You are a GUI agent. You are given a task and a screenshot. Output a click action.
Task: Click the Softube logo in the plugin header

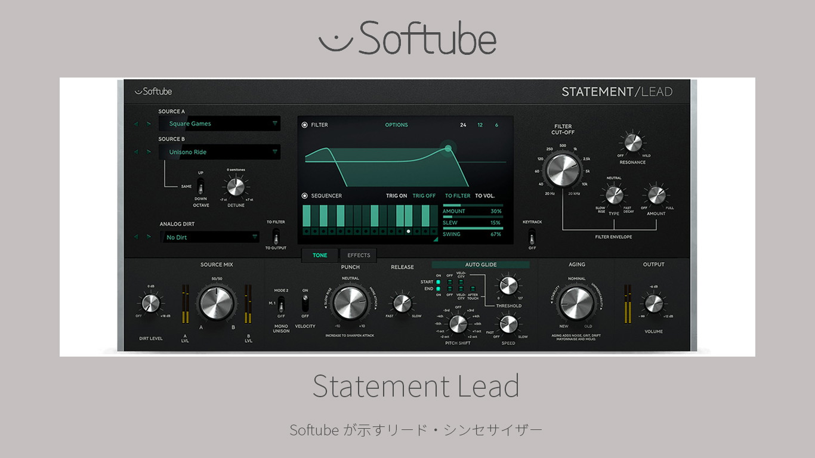pyautogui.click(x=153, y=91)
